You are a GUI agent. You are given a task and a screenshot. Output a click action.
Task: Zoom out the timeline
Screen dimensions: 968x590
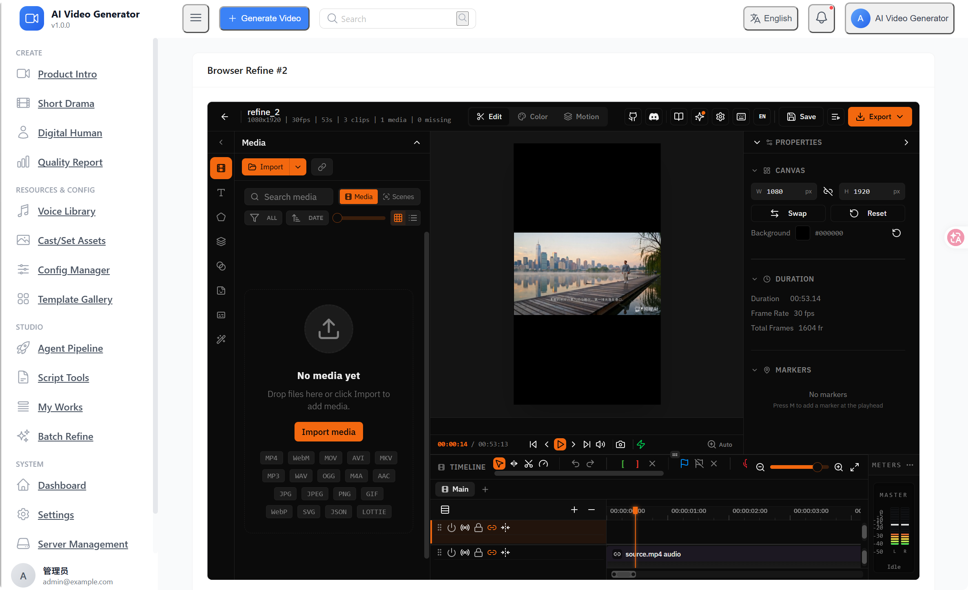[x=760, y=467]
